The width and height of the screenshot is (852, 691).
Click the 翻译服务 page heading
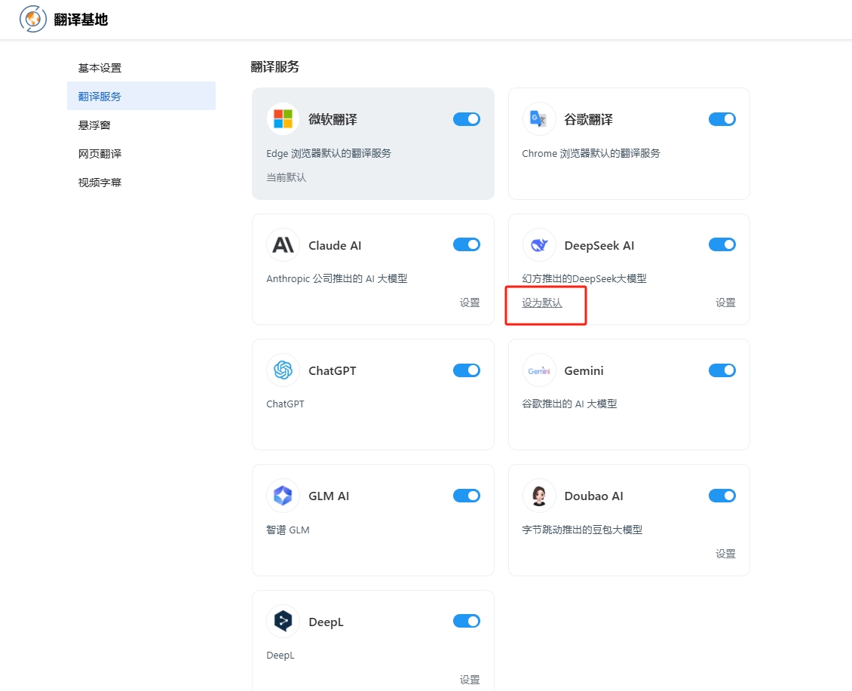coord(275,67)
